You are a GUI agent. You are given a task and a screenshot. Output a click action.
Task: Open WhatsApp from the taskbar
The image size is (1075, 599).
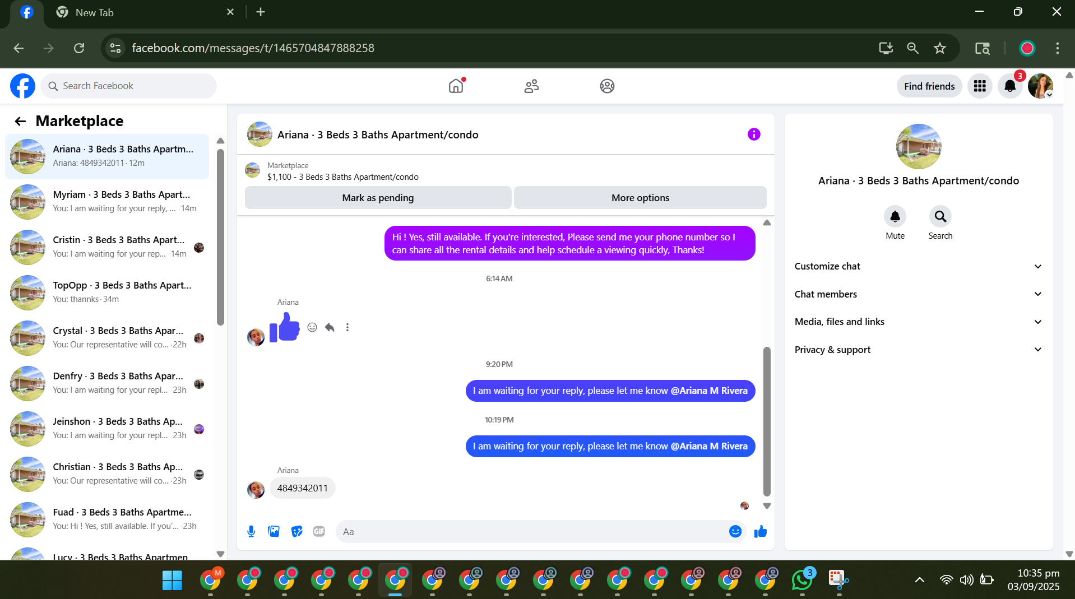pos(802,581)
